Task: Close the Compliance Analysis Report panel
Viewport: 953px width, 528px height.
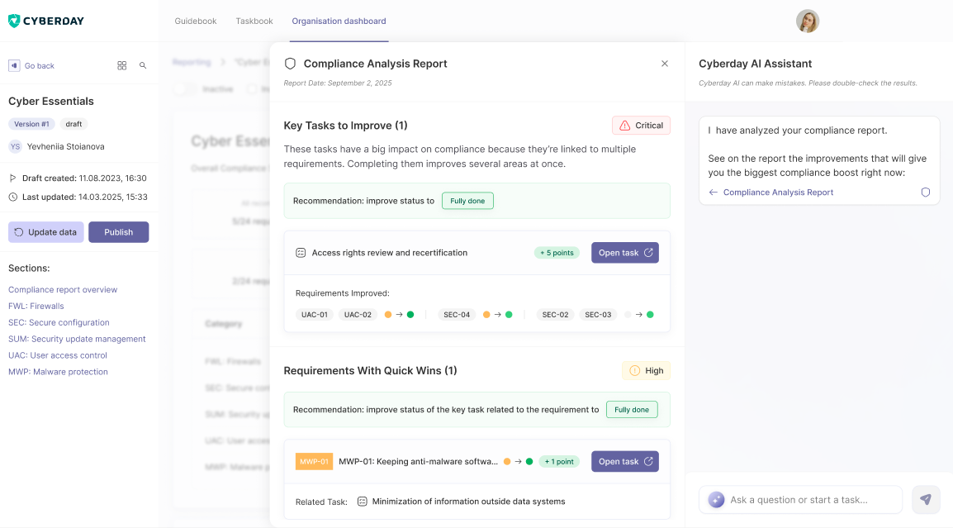Action: point(664,64)
